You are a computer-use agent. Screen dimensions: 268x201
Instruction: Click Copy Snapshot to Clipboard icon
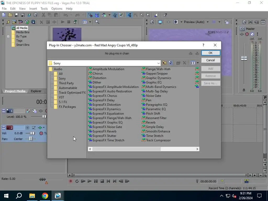[x=226, y=22]
